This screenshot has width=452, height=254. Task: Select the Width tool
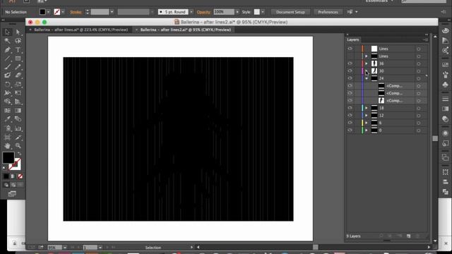pyautogui.click(x=8, y=93)
